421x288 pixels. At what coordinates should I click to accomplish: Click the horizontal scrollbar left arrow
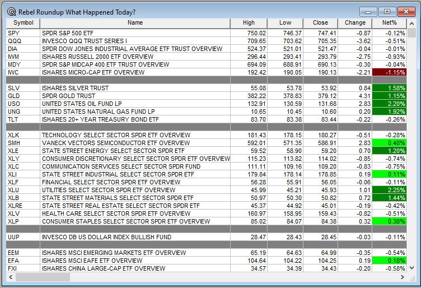point(11,277)
